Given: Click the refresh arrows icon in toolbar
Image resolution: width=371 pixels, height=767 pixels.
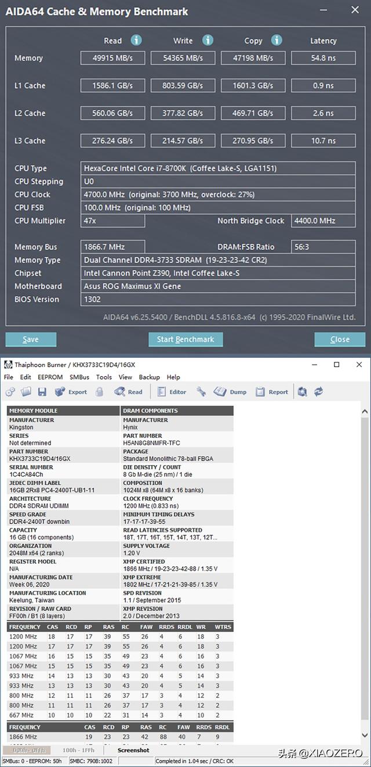Looking at the screenshot, I should click(318, 392).
